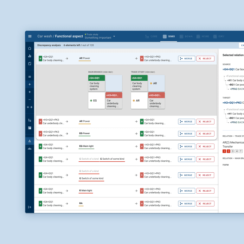Click the Discrepancy analysis heading
This screenshot has height=244, width=244.
49,45
